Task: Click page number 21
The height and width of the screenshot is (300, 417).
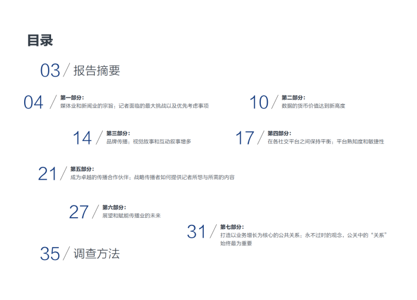Action: (48, 174)
